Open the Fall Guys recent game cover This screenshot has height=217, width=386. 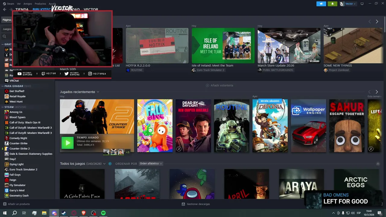(x=155, y=126)
